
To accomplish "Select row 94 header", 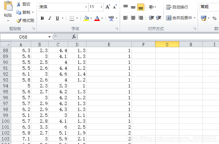I will coord(6,86).
